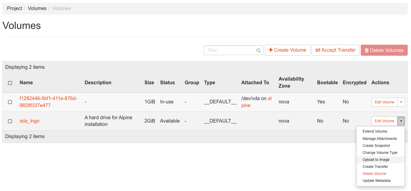Screen dimensions: 411x191
Task: Choose Delete Volume from the menu
Action: click(x=374, y=174)
